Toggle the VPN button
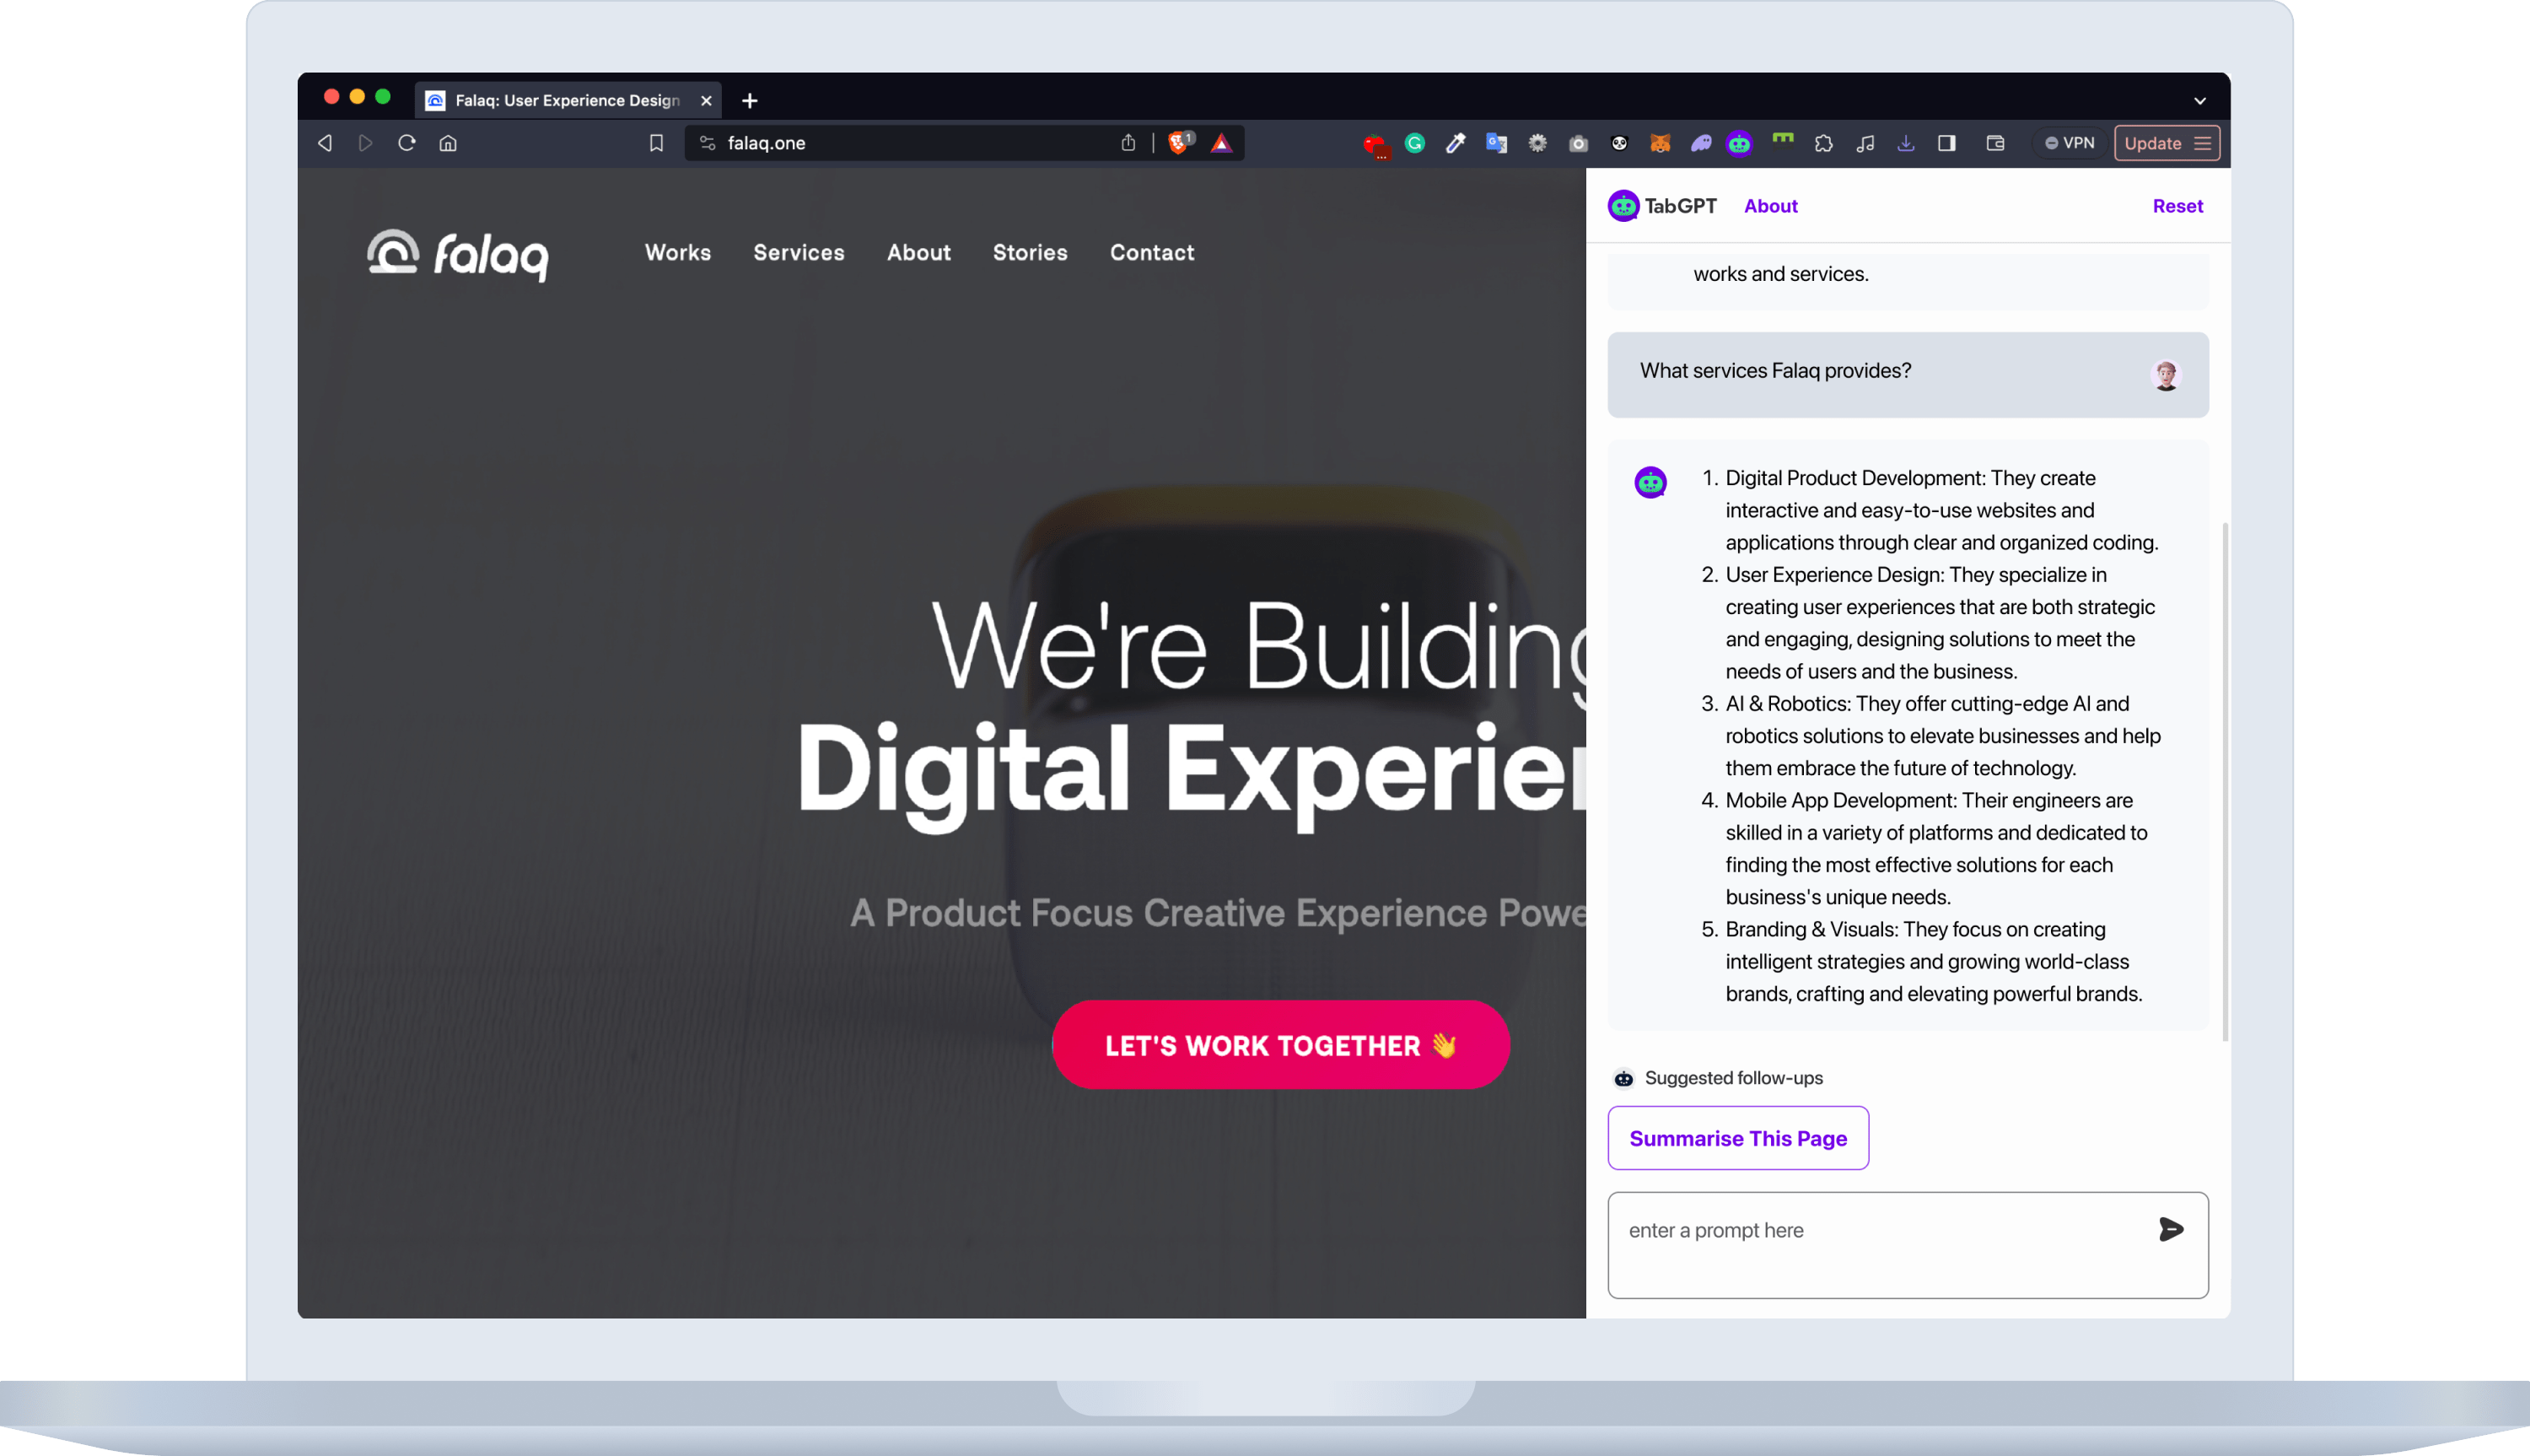The image size is (2530, 1456). point(2070,143)
